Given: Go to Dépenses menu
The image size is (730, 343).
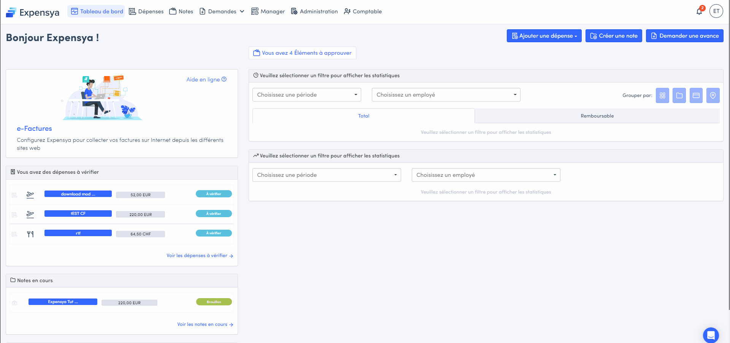Looking at the screenshot, I should pyautogui.click(x=146, y=11).
